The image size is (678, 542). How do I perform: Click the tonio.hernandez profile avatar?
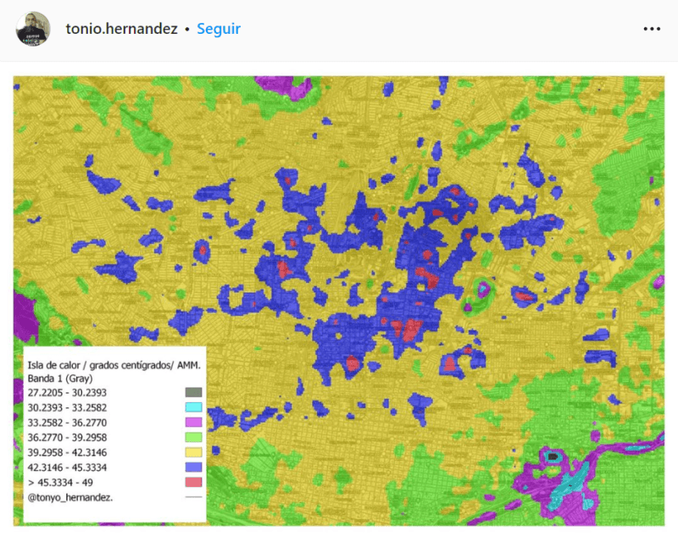pyautogui.click(x=34, y=29)
